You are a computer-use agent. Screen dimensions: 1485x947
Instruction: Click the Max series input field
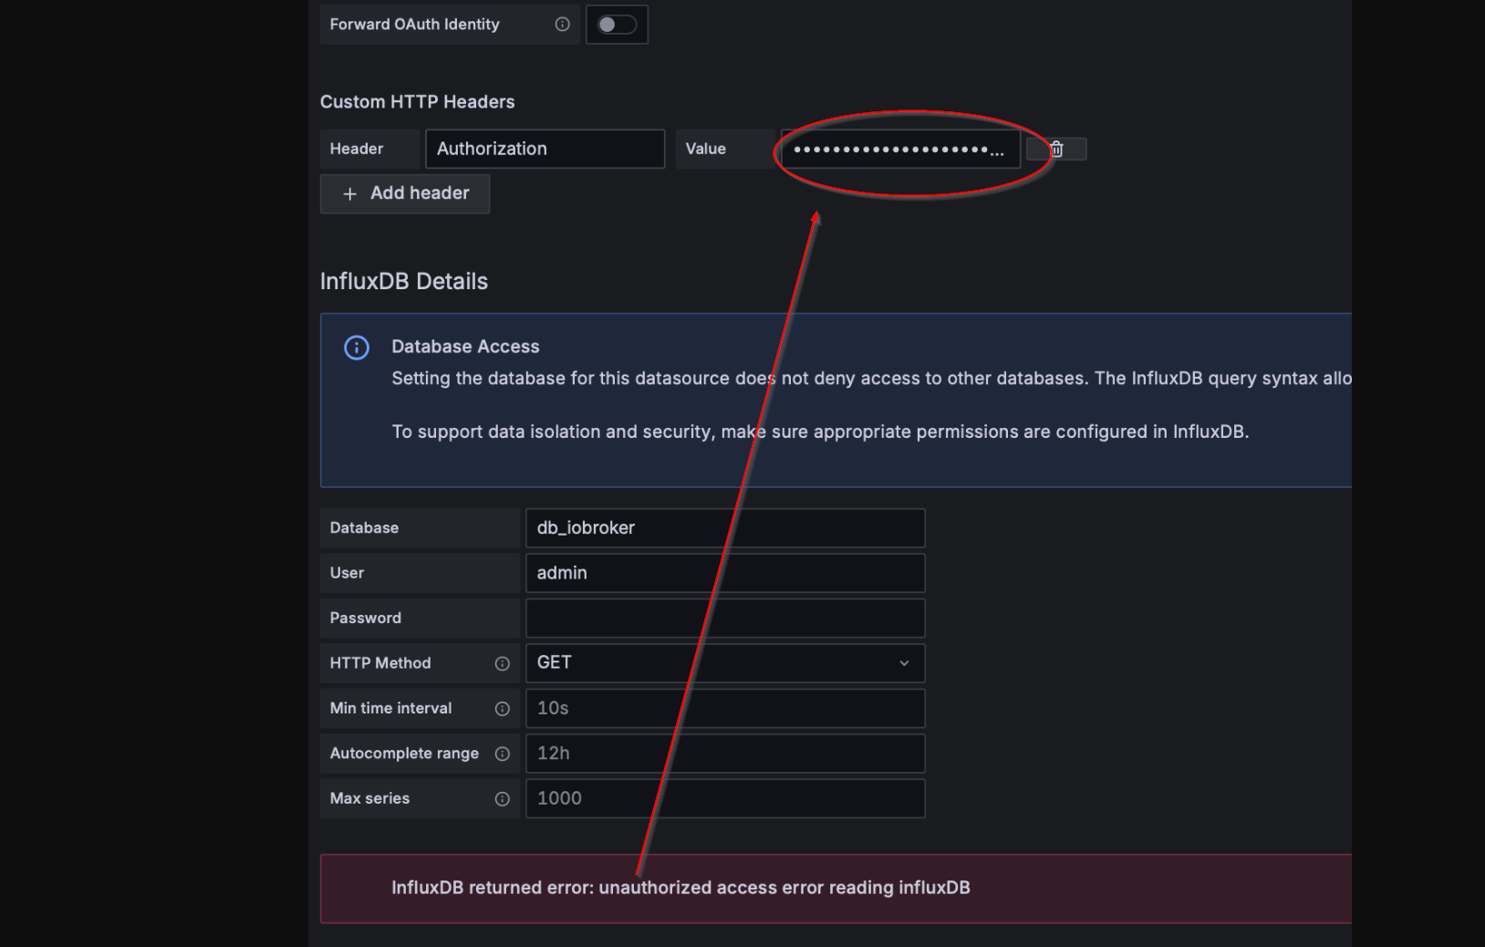[725, 798]
